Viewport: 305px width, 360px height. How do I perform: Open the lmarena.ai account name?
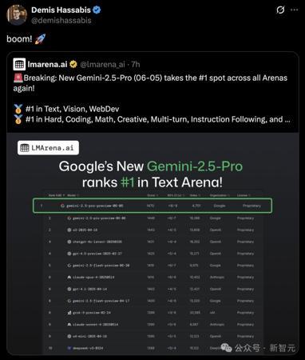coord(47,64)
